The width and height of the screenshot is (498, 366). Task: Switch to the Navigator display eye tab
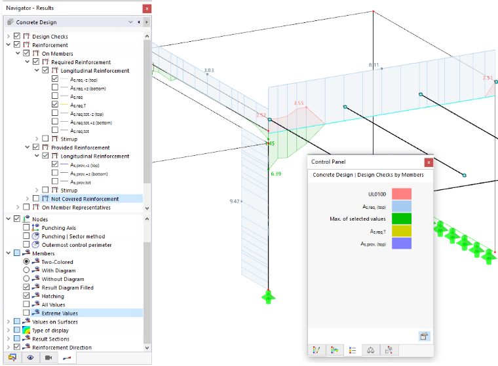pyautogui.click(x=31, y=357)
